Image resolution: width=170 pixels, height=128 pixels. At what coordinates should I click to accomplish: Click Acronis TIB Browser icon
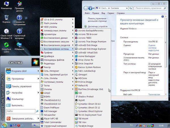76,34
